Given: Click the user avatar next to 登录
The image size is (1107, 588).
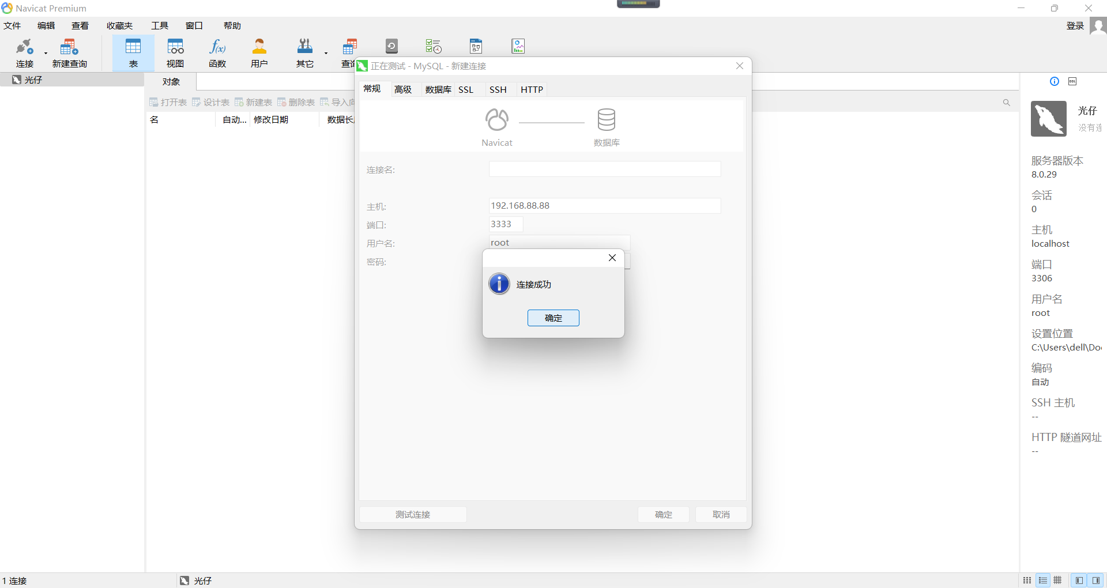Looking at the screenshot, I should coord(1098,26).
